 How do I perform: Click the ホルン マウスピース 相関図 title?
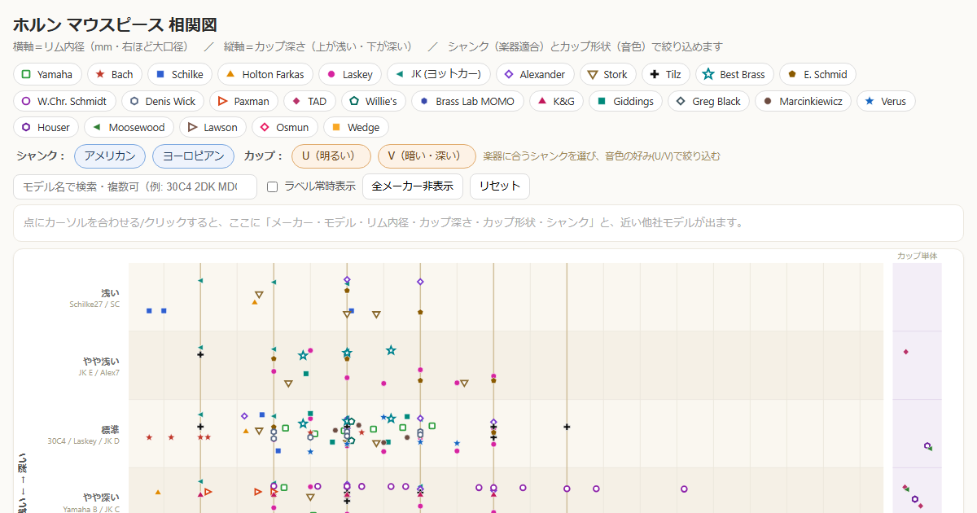click(115, 25)
